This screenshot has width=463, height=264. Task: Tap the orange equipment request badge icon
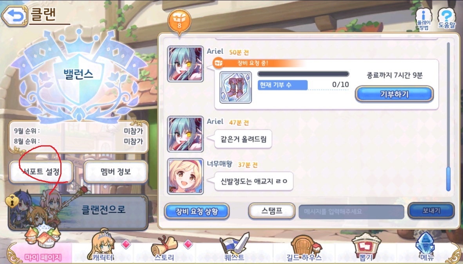(179, 22)
